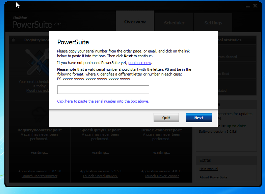Viewport: 265px width, 194px height.
Task: Select the 'Software version: 3.0.5.6' text
Action: [218, 132]
